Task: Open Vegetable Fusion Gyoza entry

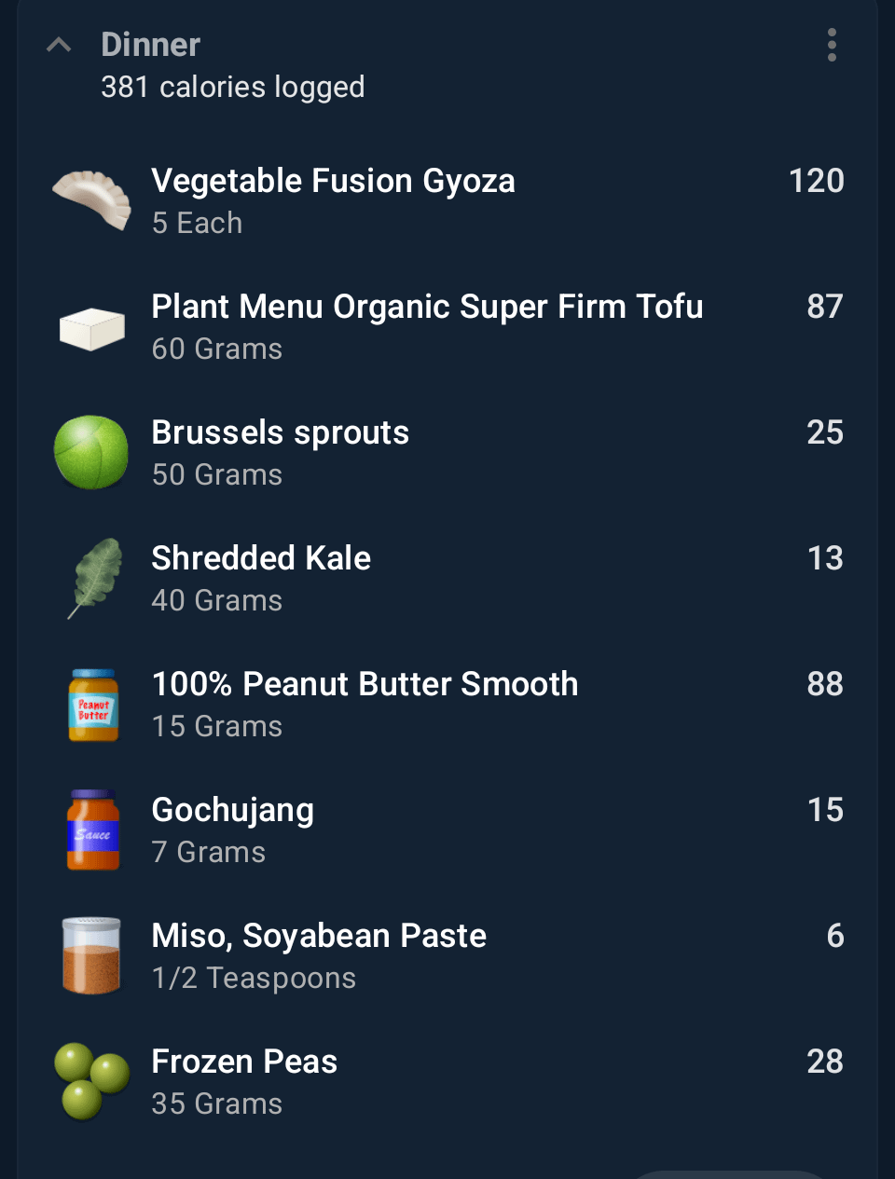Action: (x=333, y=181)
